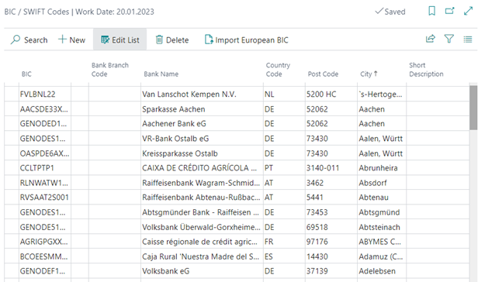
Task: Click post code 3462
Action: pyautogui.click(x=331, y=183)
